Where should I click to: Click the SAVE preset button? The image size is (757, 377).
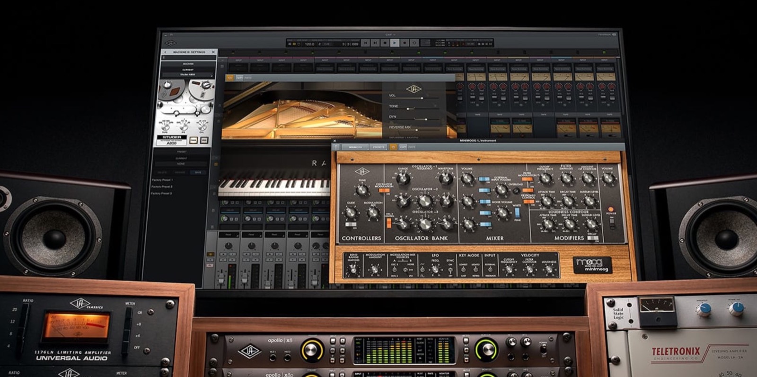[x=198, y=172]
